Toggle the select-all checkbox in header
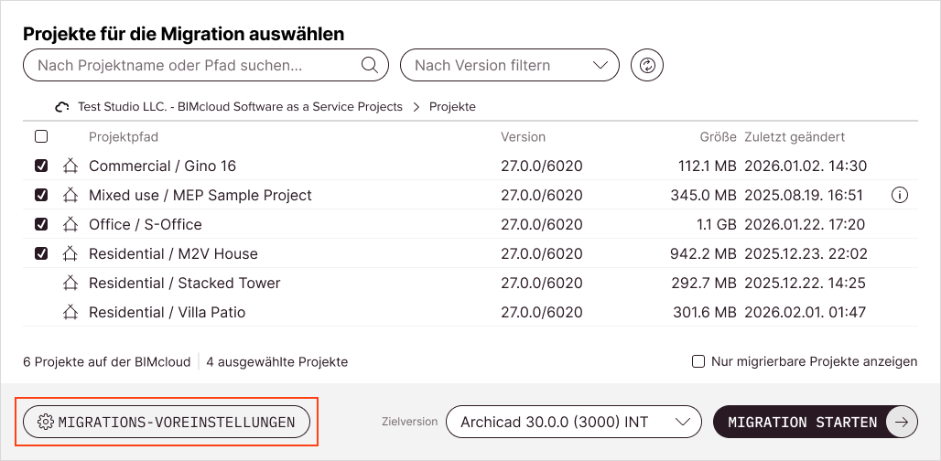Viewport: 941px width, 461px height. coord(41,136)
